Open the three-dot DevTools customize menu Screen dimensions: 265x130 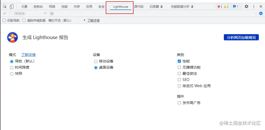tap(254, 7)
